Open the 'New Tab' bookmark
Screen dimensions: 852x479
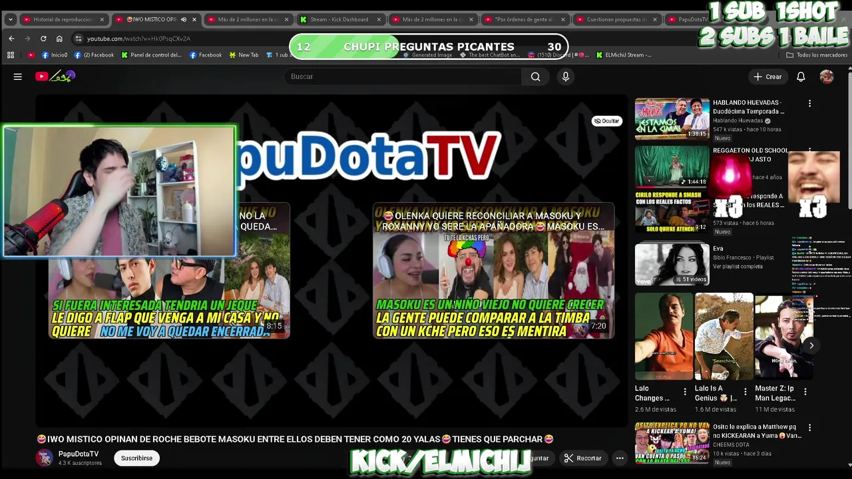(x=244, y=55)
